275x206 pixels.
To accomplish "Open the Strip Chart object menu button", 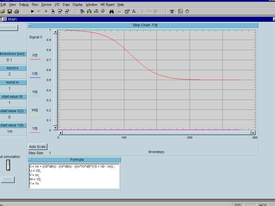I will tap(31, 25).
